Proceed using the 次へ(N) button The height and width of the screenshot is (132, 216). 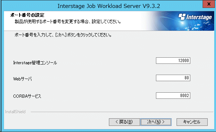156,122
